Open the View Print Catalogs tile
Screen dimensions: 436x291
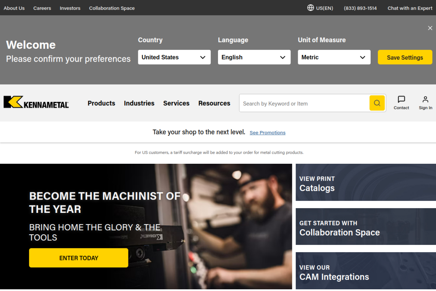pyautogui.click(x=365, y=183)
